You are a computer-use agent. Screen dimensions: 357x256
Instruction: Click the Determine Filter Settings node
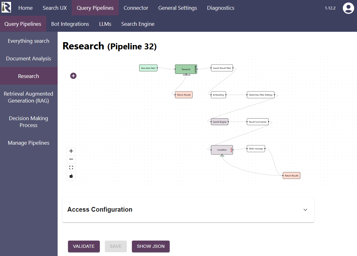click(260, 95)
